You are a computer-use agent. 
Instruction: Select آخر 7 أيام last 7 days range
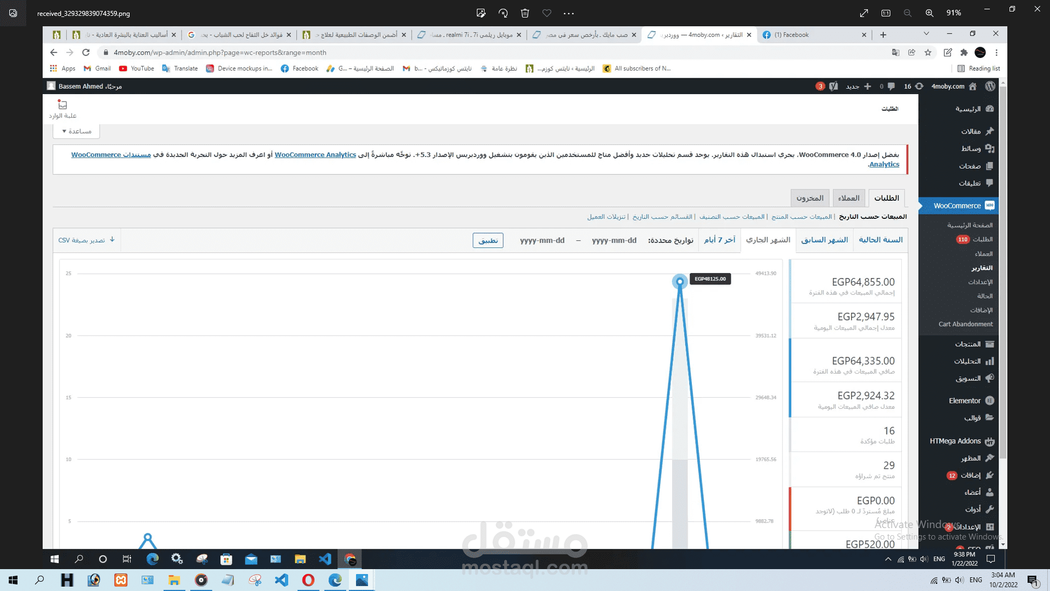[720, 240]
